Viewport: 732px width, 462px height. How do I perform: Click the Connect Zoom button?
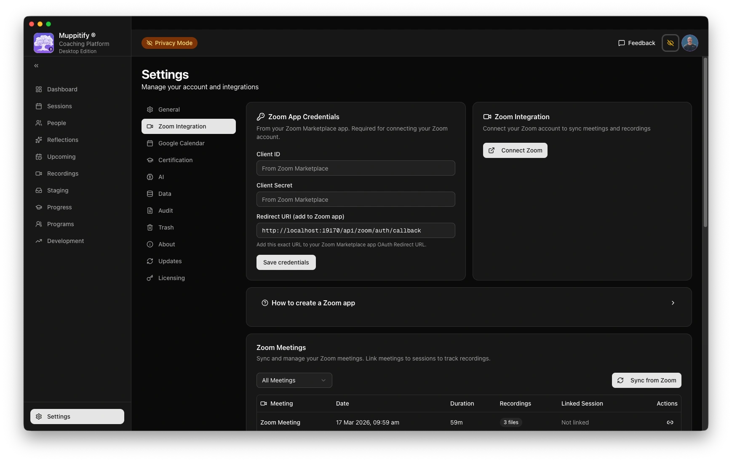515,150
